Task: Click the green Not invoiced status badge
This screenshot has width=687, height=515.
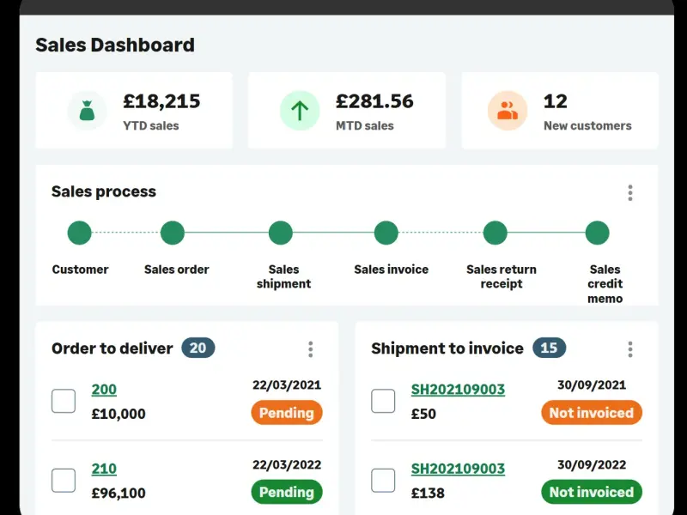Action: (x=591, y=492)
